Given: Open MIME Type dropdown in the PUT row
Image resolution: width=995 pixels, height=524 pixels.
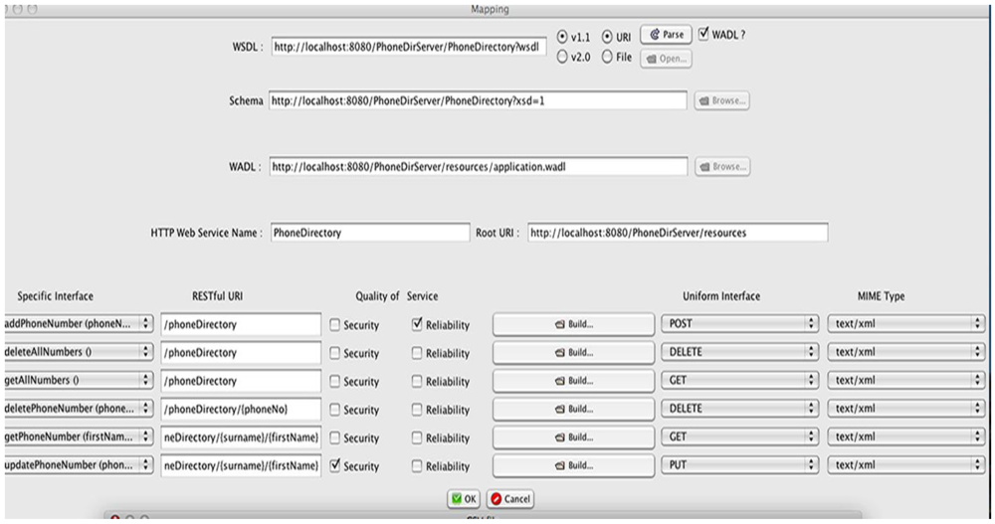Looking at the screenshot, I should tap(904, 465).
